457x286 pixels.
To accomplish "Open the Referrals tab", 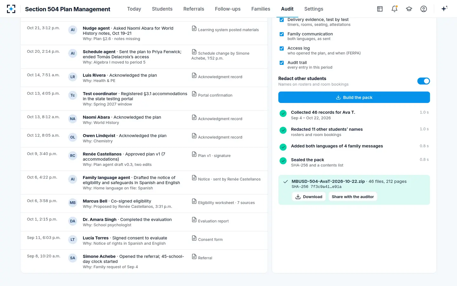I will [194, 9].
